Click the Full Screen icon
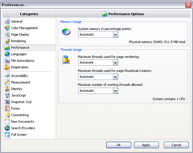 click(x=7, y=135)
